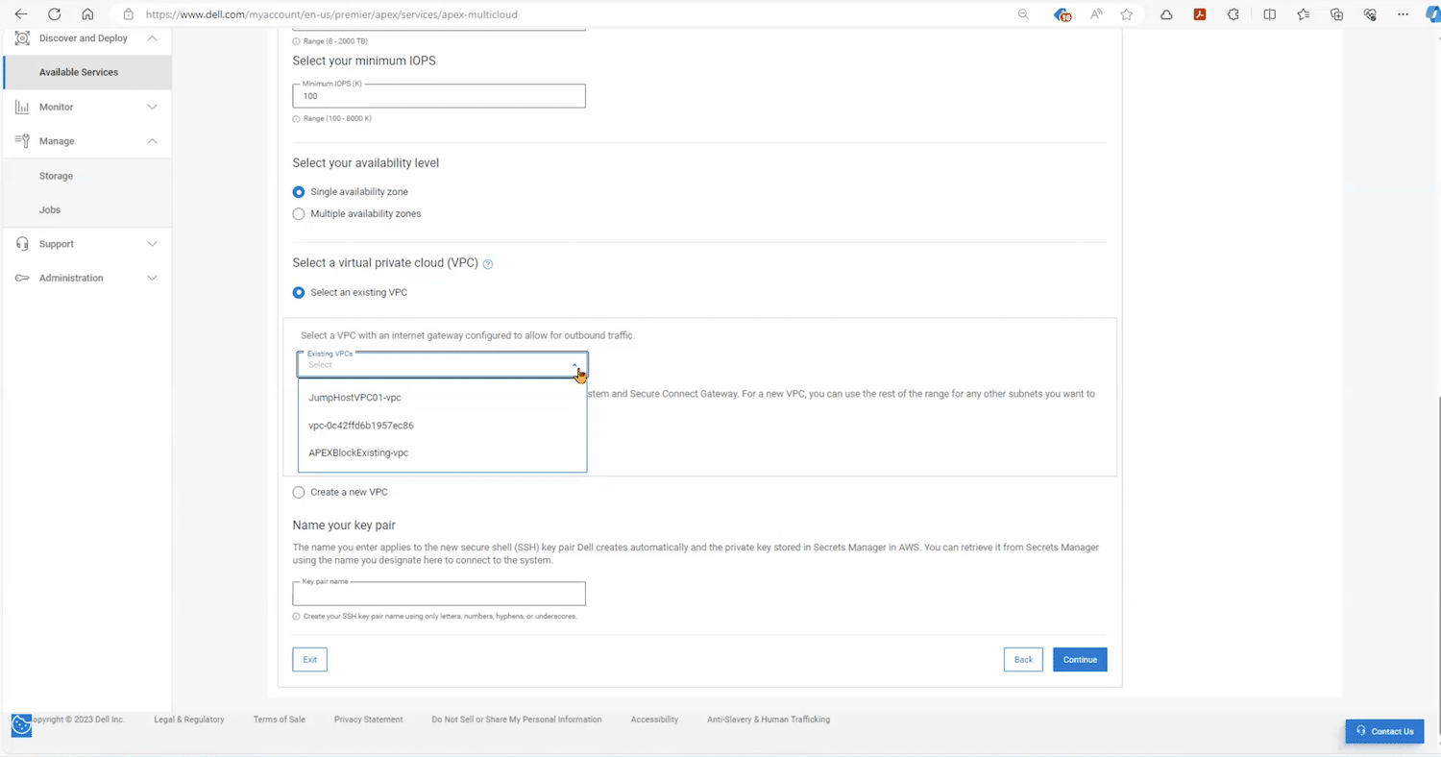Select Multiple availability zones option
1441x757 pixels.
[299, 214]
